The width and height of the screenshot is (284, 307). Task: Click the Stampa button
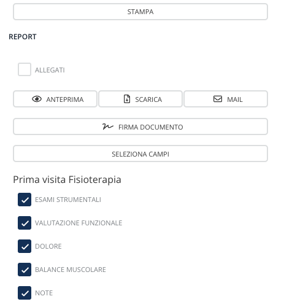pyautogui.click(x=140, y=12)
